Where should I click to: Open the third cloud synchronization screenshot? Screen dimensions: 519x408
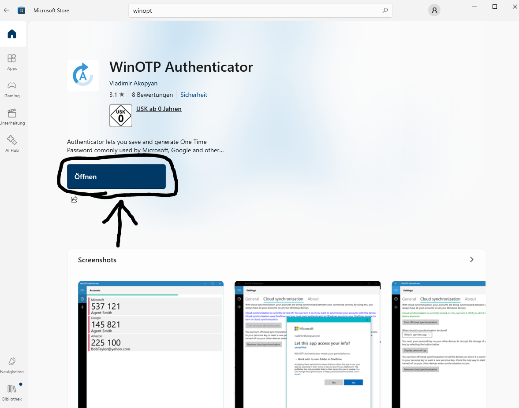pyautogui.click(x=439, y=344)
